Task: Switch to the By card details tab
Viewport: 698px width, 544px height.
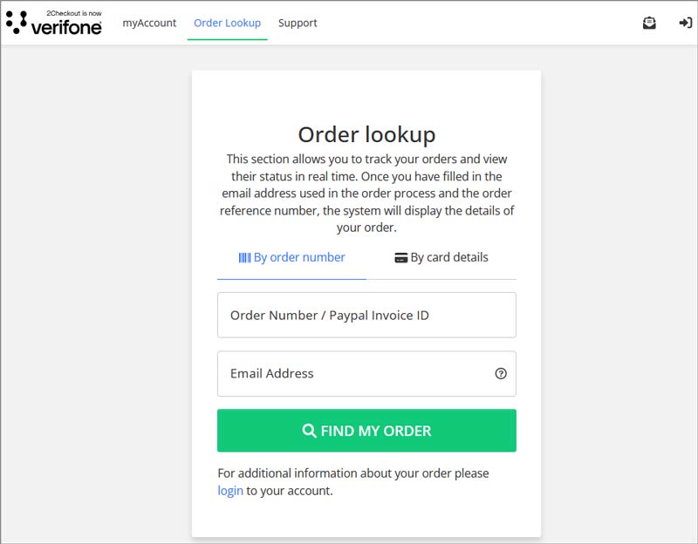Action: coord(441,257)
